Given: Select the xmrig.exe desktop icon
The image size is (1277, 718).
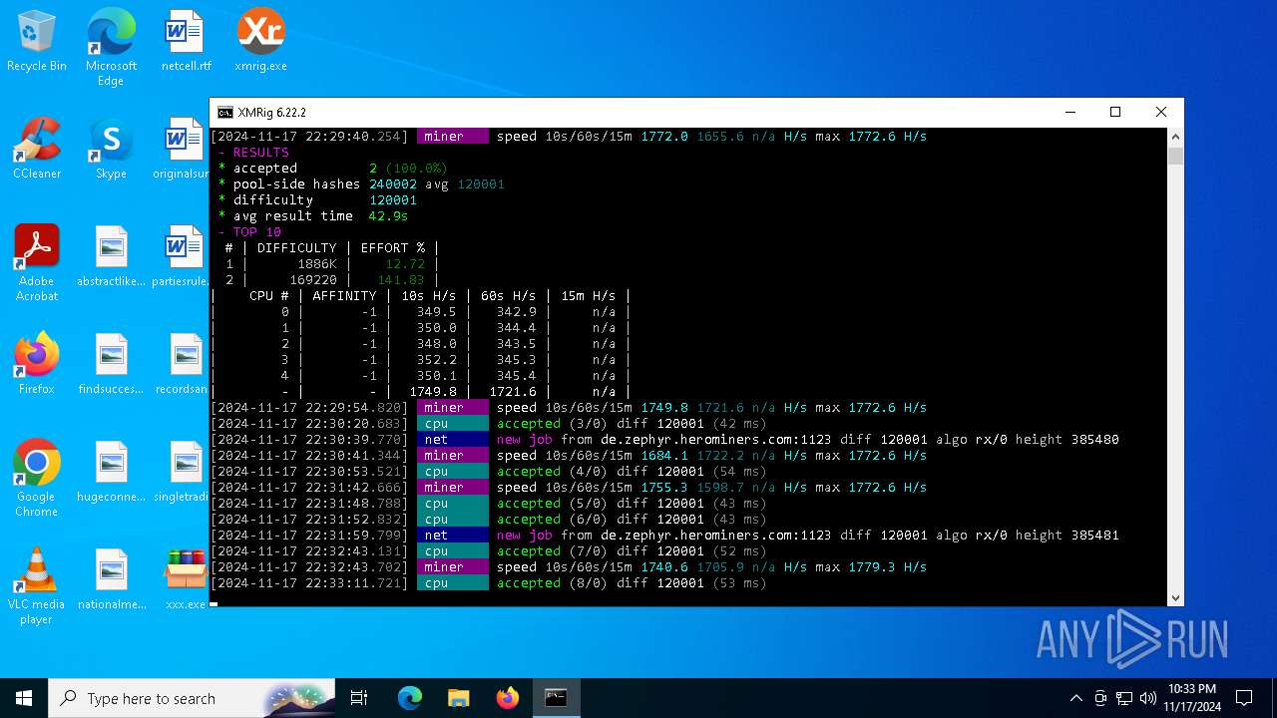Looking at the screenshot, I should pos(260,42).
